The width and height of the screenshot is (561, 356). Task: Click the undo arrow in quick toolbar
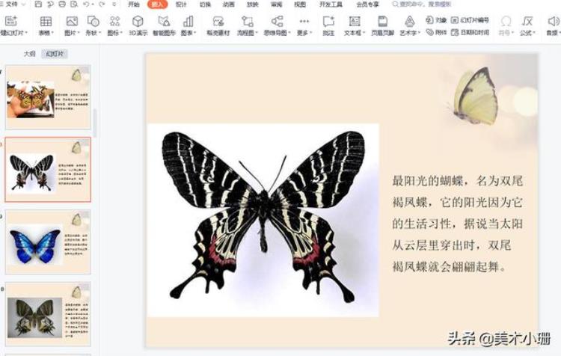click(88, 4)
